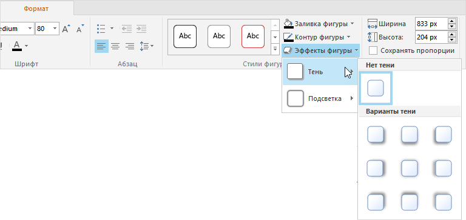This screenshot has height=220, width=466.
Task: Enable Сохранять пропорции checkbox
Action: (373, 50)
